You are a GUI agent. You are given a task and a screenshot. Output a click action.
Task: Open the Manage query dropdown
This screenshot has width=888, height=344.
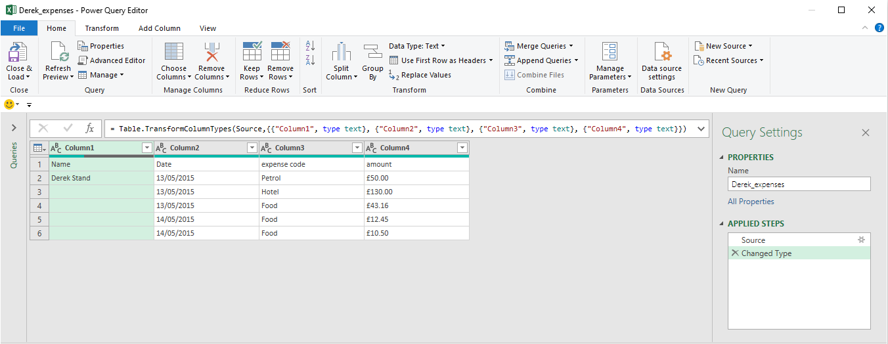[x=100, y=75]
